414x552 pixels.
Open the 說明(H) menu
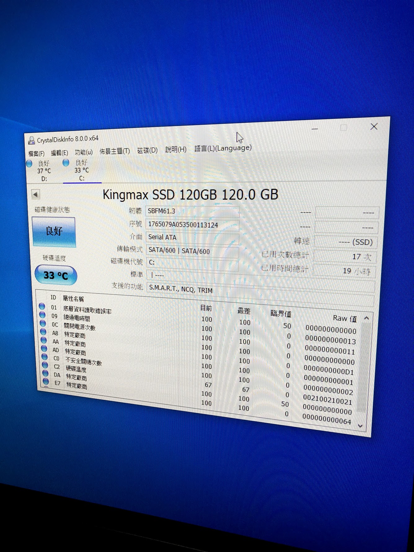click(176, 149)
